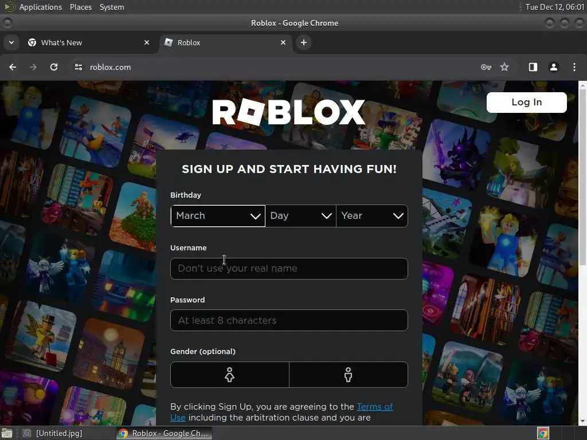Select the female gender option

pos(229,375)
